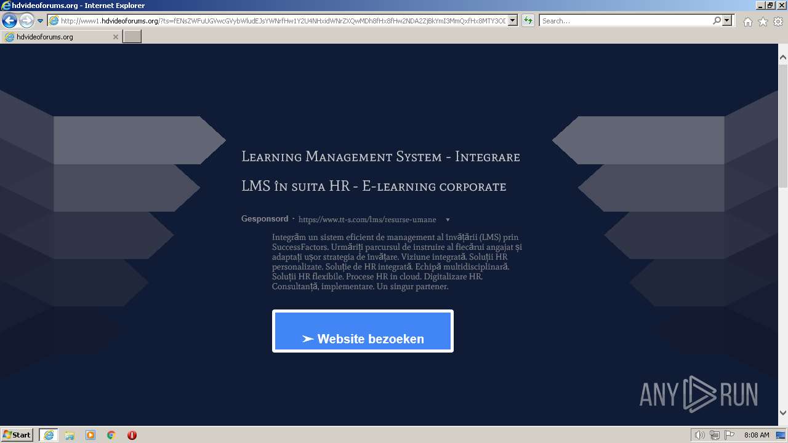Open the recent pages dropdown arrow

[x=40, y=20]
